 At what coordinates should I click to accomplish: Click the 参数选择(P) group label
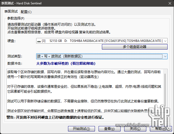(16, 18)
